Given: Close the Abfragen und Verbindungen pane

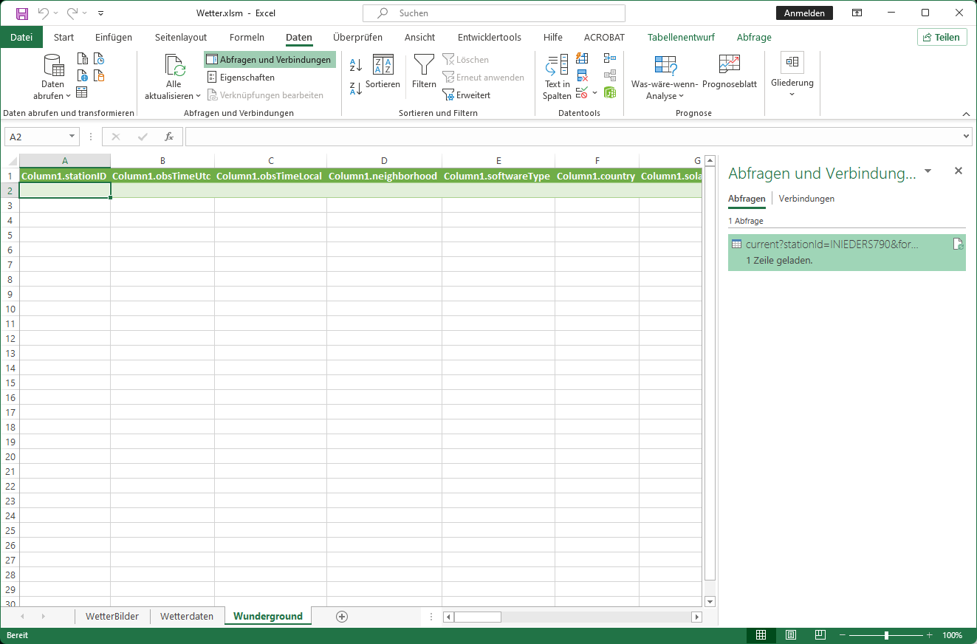Looking at the screenshot, I should tap(959, 171).
